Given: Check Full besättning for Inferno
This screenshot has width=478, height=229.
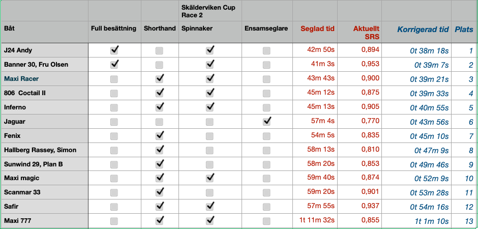Looking at the screenshot, I should pos(114,107).
